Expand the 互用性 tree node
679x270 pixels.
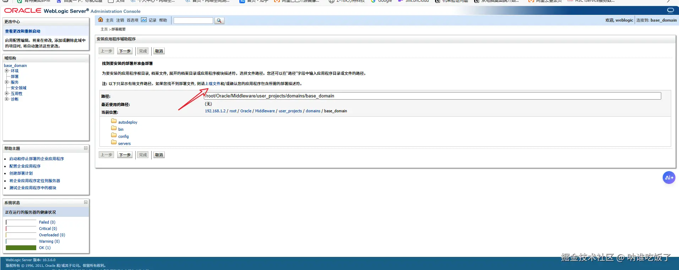[x=6, y=94]
